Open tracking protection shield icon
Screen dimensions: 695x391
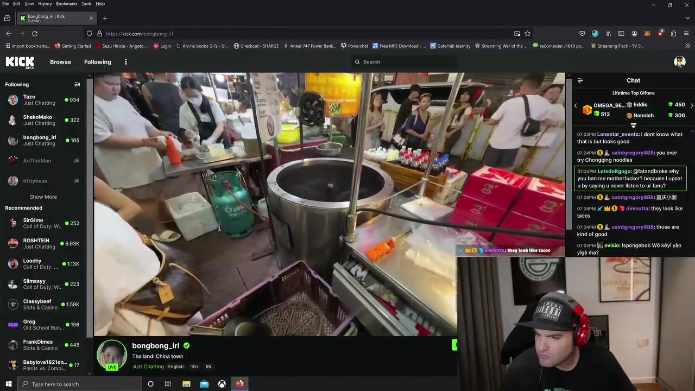coord(90,34)
